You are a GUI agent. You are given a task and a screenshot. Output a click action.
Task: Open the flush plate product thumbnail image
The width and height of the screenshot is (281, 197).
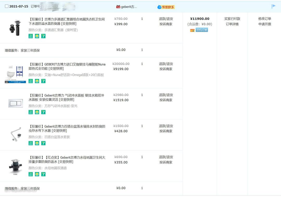coord(15,103)
